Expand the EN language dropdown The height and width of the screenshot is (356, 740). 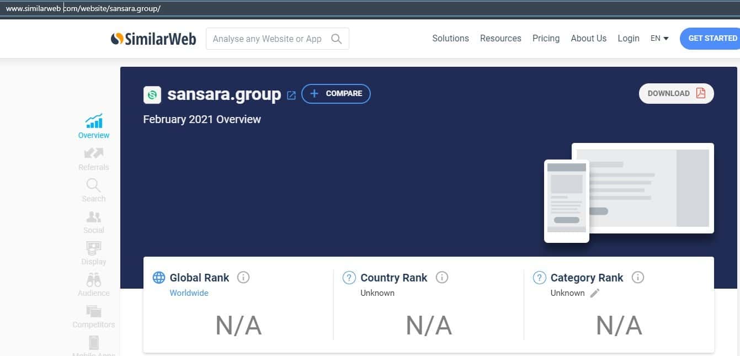(x=659, y=38)
